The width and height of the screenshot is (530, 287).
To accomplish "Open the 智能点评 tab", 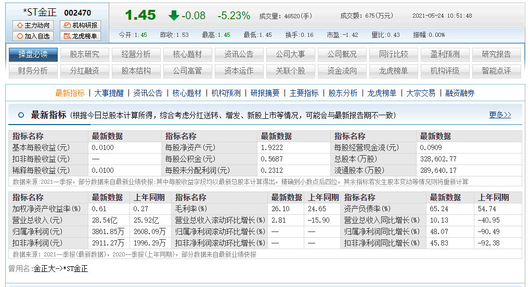I will [x=497, y=71].
